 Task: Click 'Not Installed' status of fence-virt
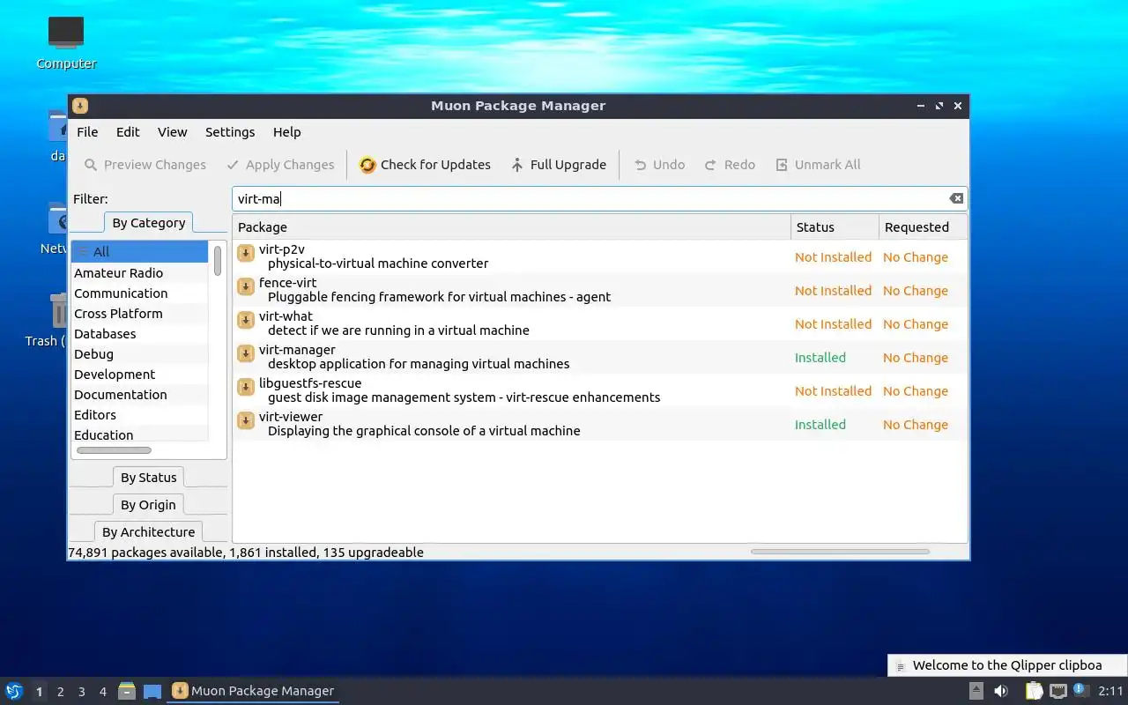click(834, 291)
